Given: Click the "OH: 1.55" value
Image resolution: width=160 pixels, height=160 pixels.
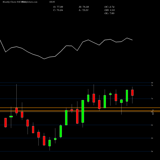Looking at the screenshot, I should click(x=109, y=10).
